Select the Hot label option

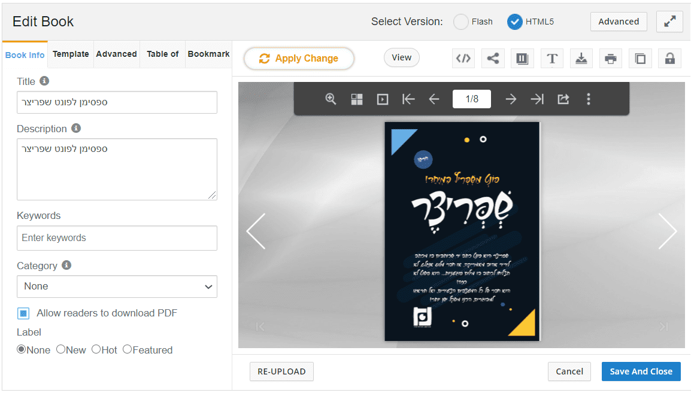pos(96,349)
